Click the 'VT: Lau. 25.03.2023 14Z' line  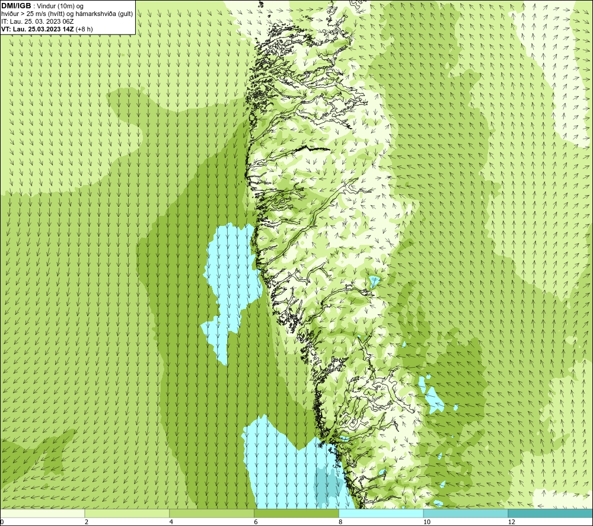coord(37,29)
